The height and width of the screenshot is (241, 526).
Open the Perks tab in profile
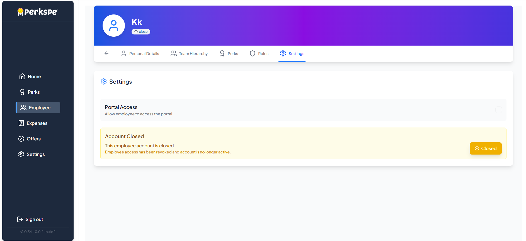pyautogui.click(x=229, y=54)
